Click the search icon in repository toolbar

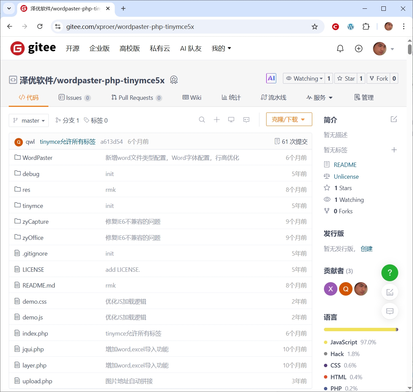(202, 120)
